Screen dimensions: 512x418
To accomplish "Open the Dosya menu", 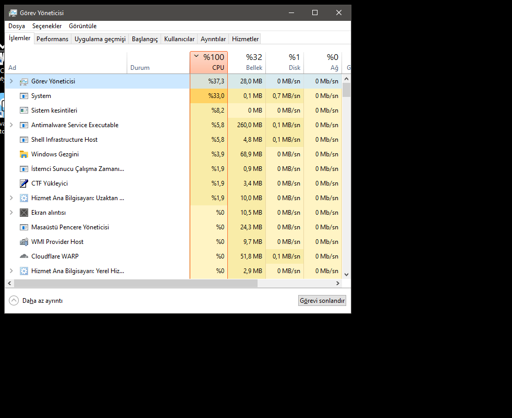I will coord(17,26).
